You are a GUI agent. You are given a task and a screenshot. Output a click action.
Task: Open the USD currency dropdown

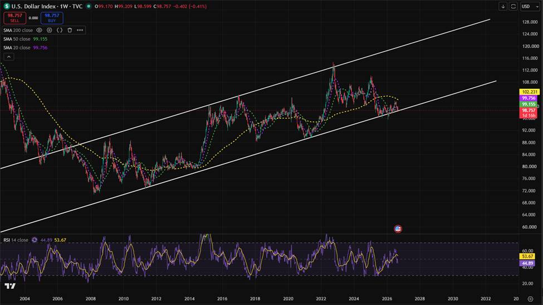pos(530,6)
